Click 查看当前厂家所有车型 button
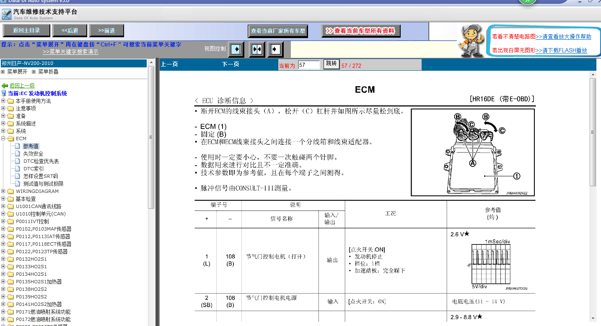The image size is (601, 326). (x=278, y=31)
